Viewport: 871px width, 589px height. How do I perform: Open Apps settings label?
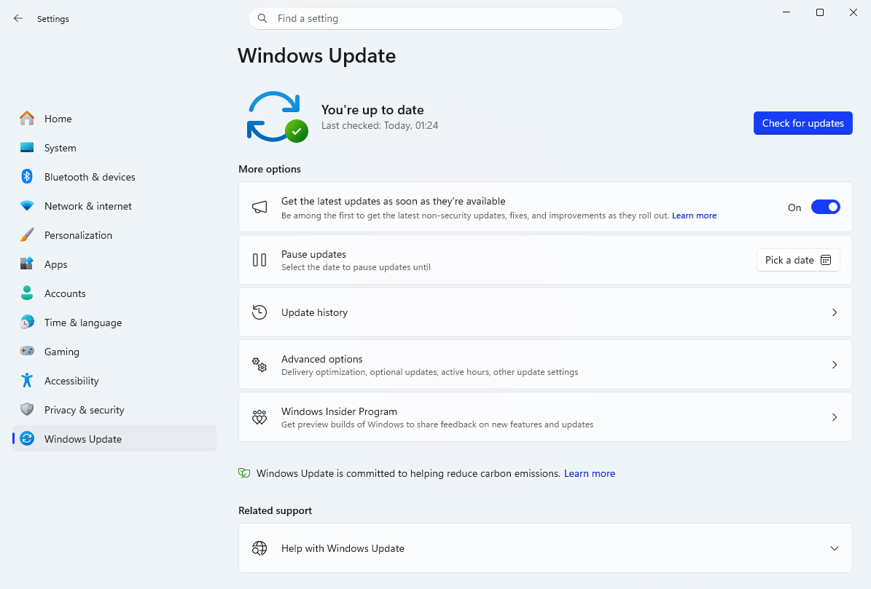coord(55,264)
